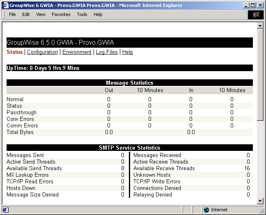The height and width of the screenshot is (215, 266).
Task: Open the Configuration page link
Action: tap(42, 52)
